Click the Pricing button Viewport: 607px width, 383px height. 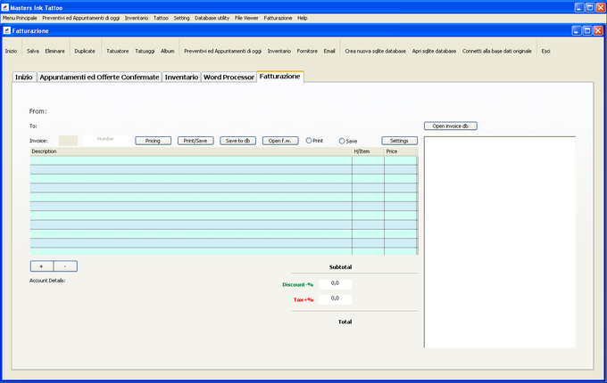(x=153, y=141)
